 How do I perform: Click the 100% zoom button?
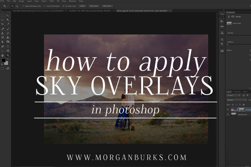[x=82, y=6]
